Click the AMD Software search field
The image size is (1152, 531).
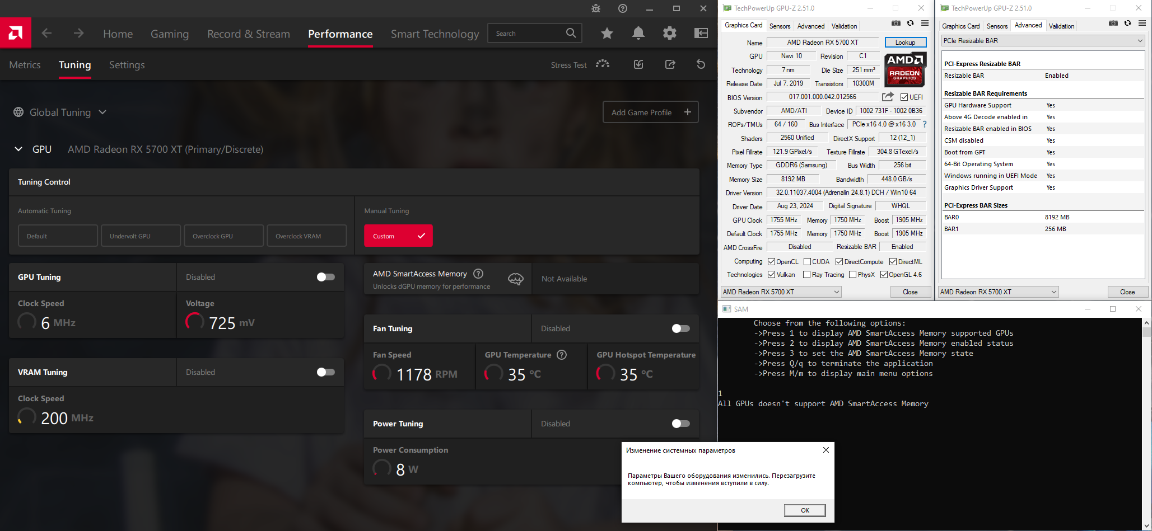tap(535, 34)
